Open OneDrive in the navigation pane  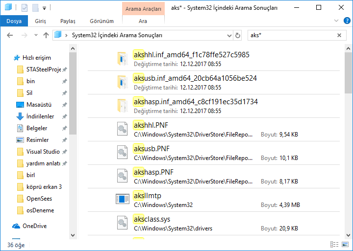pos(34,226)
